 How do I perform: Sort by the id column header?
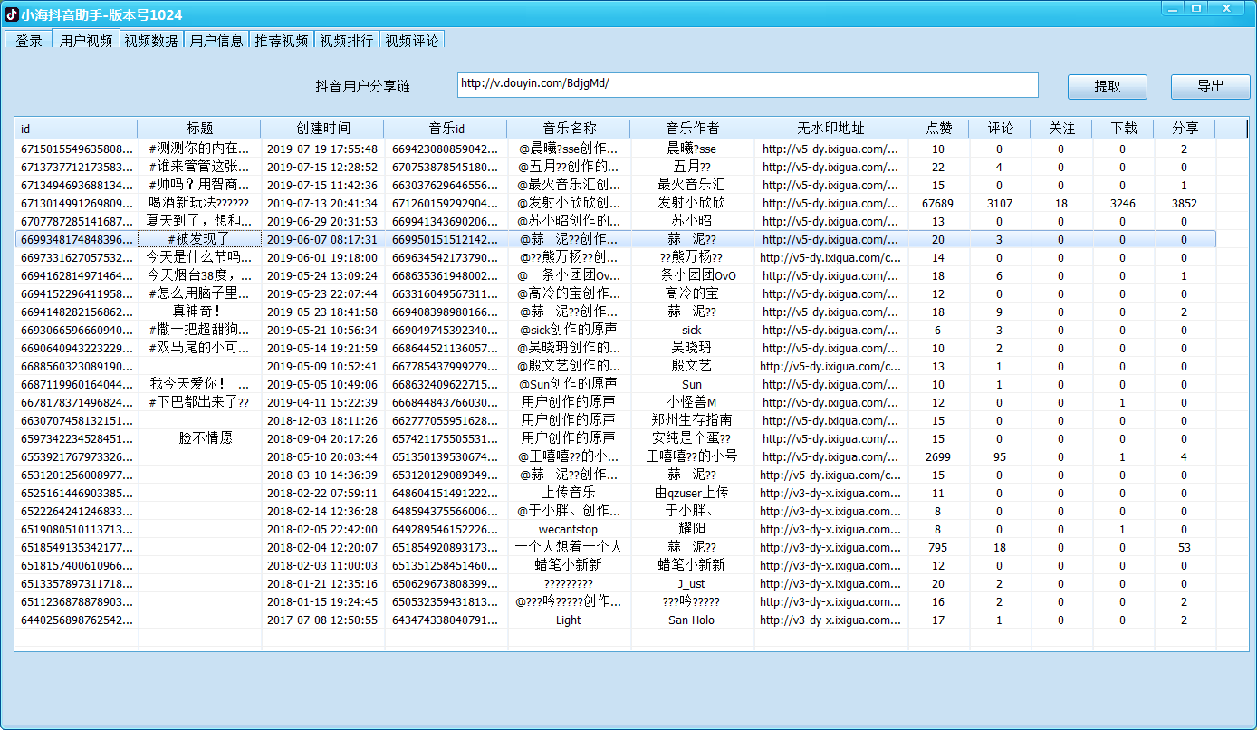point(76,129)
